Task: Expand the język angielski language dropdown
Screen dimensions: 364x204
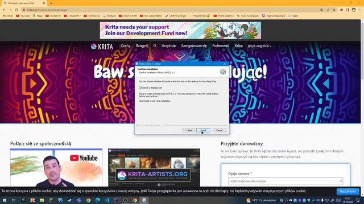Action: 259,46
